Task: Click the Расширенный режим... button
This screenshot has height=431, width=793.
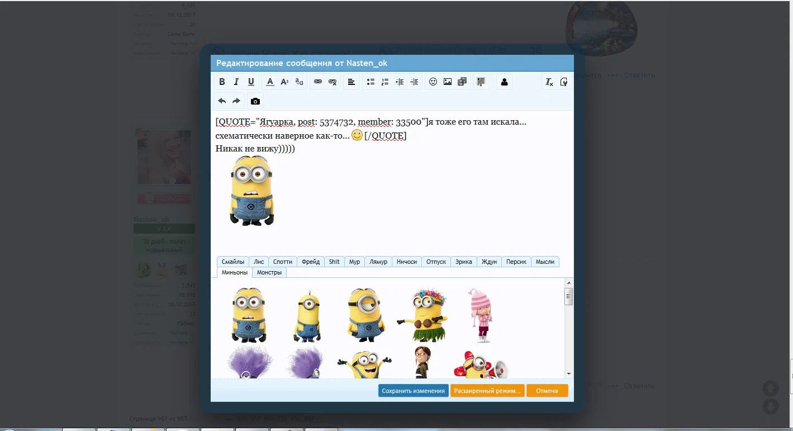Action: click(487, 391)
